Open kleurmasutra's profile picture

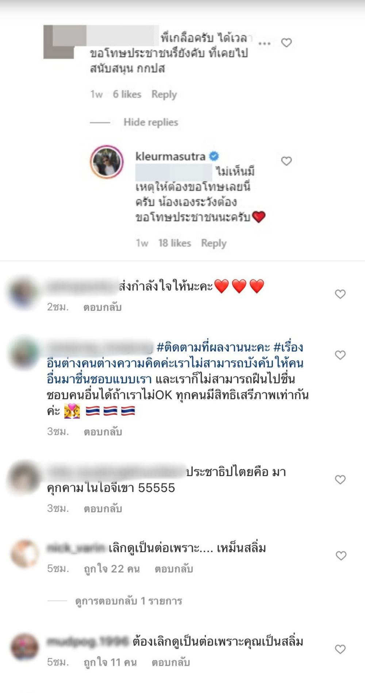pos(107,162)
